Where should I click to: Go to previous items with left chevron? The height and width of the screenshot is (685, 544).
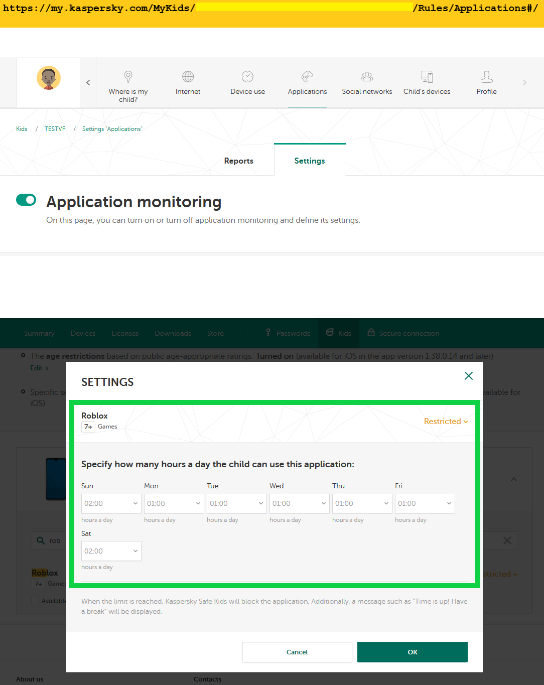tap(88, 82)
